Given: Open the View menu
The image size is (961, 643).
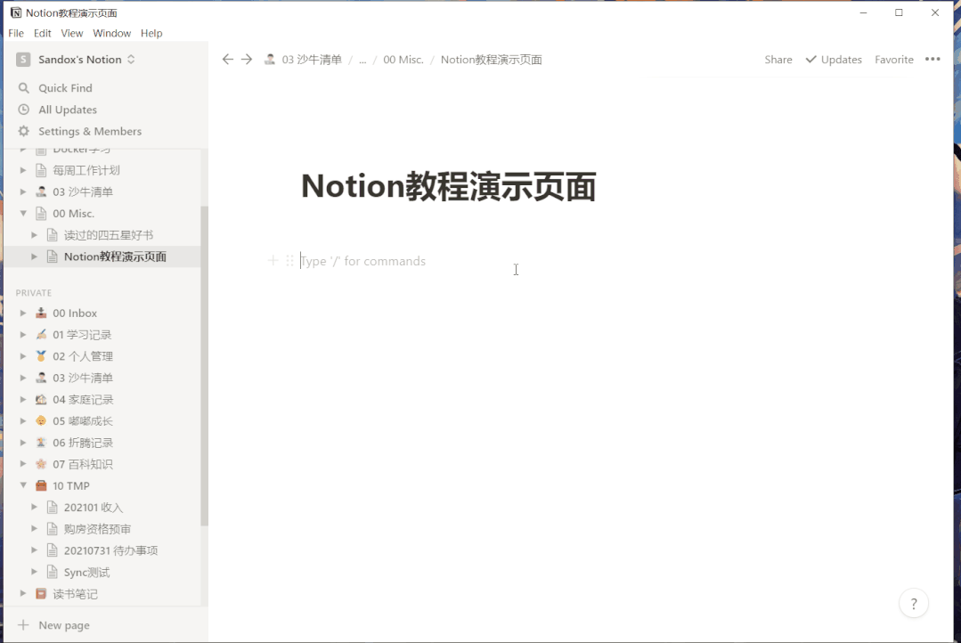Looking at the screenshot, I should click(72, 33).
